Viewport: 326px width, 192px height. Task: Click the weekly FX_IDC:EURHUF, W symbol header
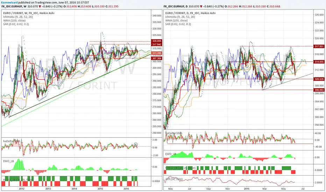[14, 6]
